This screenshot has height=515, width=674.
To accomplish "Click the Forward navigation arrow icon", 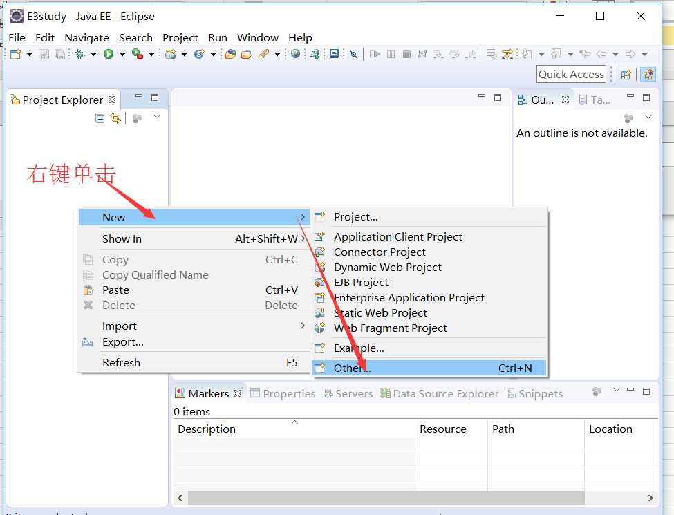I will (630, 54).
